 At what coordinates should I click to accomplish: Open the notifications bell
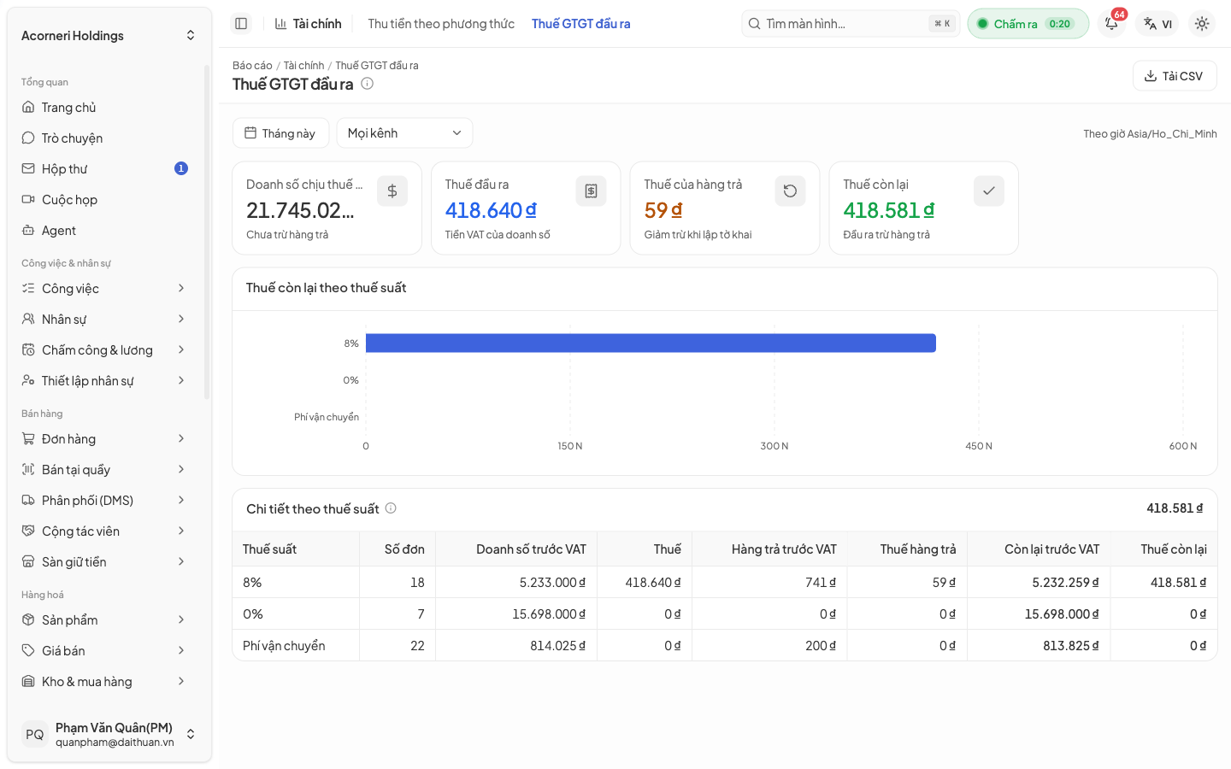point(1111,24)
